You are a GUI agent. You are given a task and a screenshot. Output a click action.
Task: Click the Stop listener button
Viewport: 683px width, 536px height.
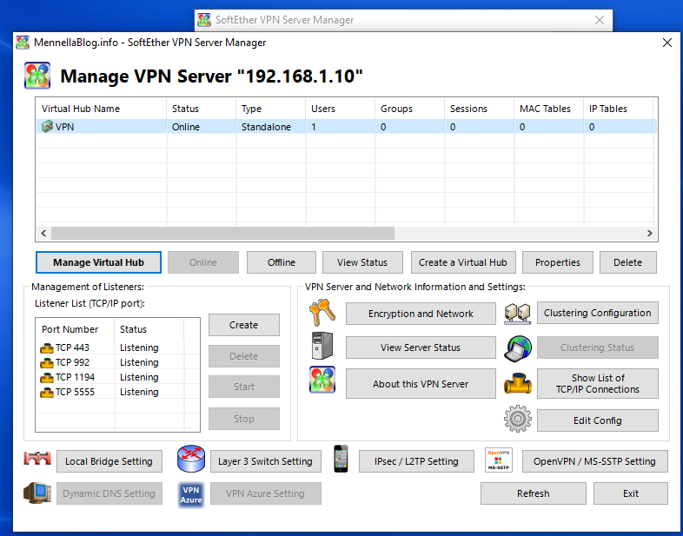(244, 419)
